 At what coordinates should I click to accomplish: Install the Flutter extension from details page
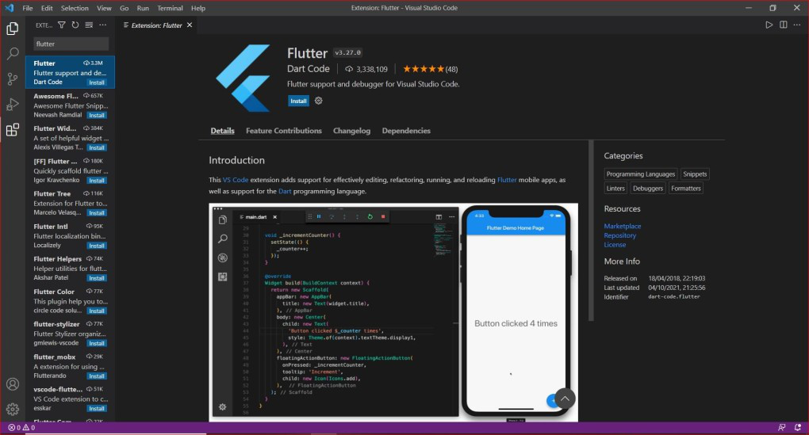(x=298, y=101)
